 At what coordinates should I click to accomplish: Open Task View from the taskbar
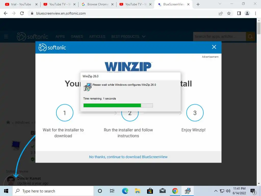coord(112,191)
